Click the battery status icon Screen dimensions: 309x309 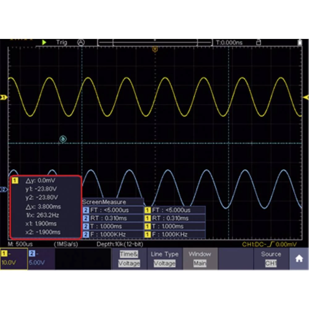pos(299,42)
